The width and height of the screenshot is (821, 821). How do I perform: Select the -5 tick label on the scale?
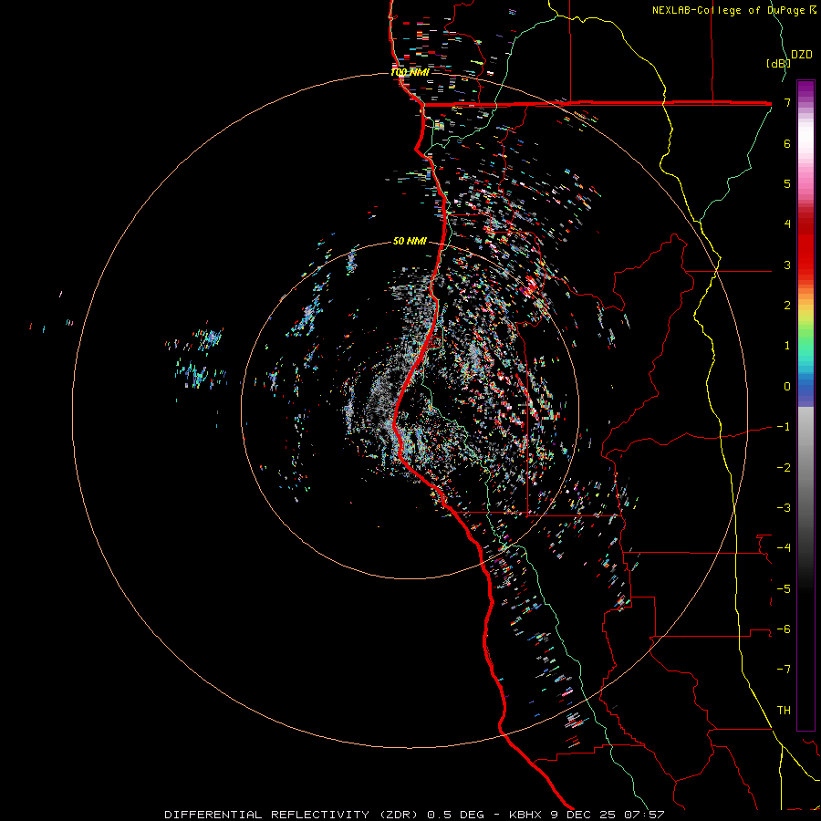click(x=784, y=588)
